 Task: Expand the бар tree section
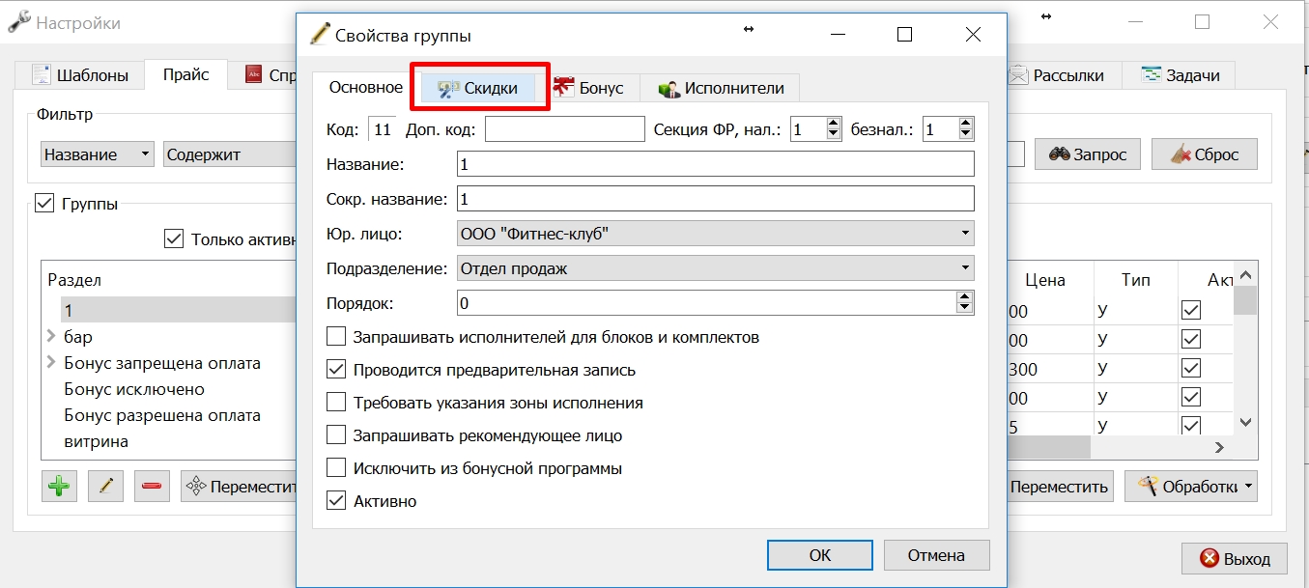(51, 337)
